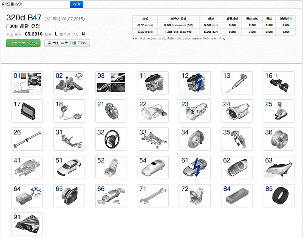Select category 33 rear axle tile
Image resolution: width=306 pixels, height=238 pixels.
[153, 139]
